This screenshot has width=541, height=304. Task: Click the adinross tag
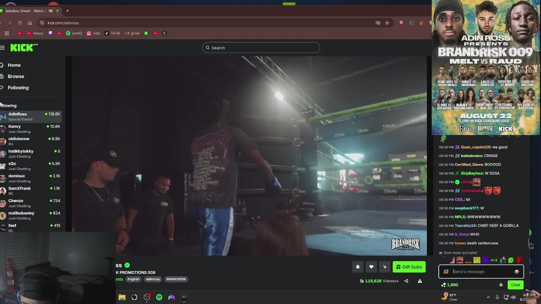tap(153, 279)
